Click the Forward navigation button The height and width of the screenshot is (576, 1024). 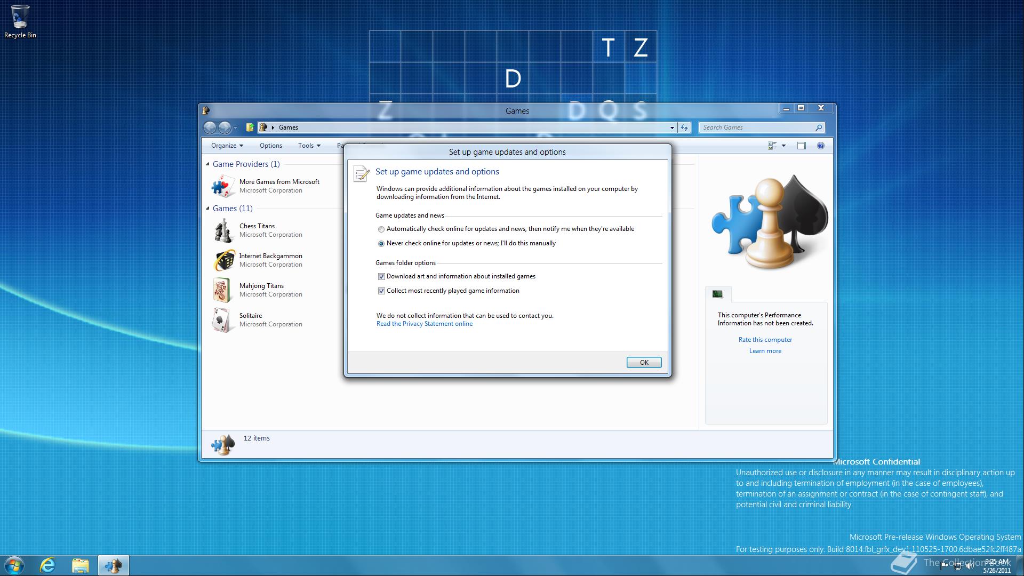(225, 127)
